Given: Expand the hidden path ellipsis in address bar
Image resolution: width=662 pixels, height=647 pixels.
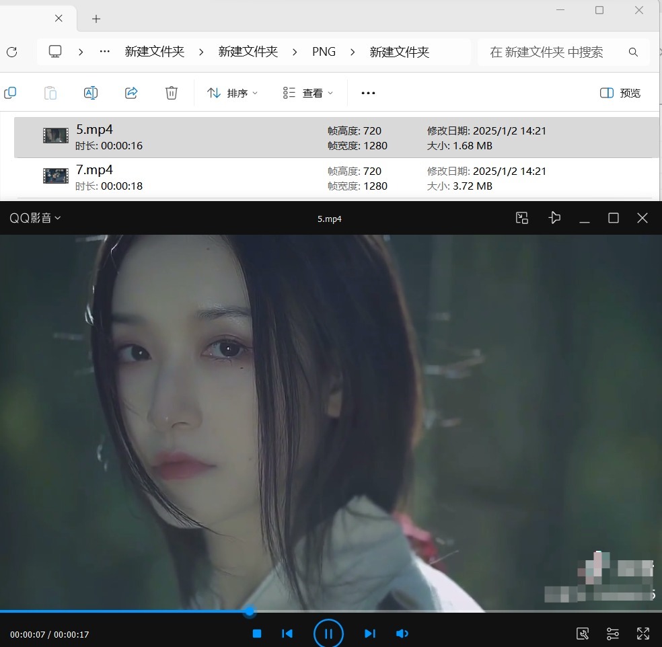Looking at the screenshot, I should click(x=105, y=52).
